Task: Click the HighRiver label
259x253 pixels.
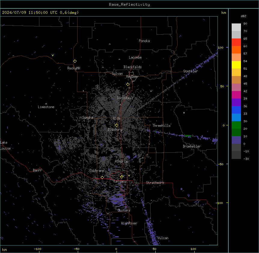Action: (129, 223)
